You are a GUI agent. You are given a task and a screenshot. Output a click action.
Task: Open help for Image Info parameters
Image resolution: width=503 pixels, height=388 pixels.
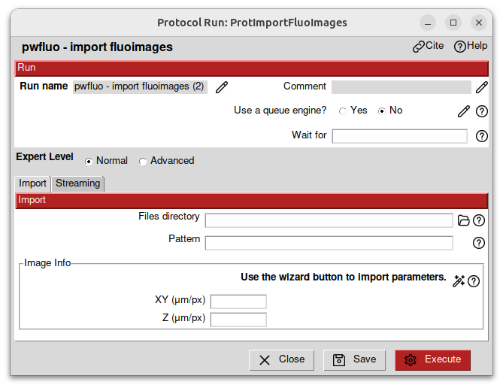[x=474, y=281]
